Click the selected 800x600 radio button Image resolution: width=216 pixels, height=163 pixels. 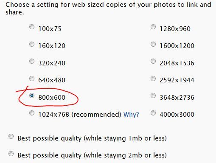click(32, 96)
